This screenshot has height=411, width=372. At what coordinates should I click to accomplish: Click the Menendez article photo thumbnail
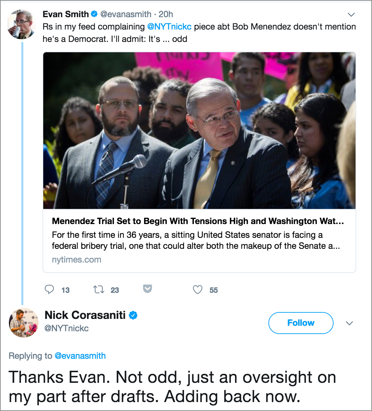click(x=199, y=131)
